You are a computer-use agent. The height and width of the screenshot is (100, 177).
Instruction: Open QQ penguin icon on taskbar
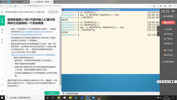pyautogui.click(x=99, y=98)
